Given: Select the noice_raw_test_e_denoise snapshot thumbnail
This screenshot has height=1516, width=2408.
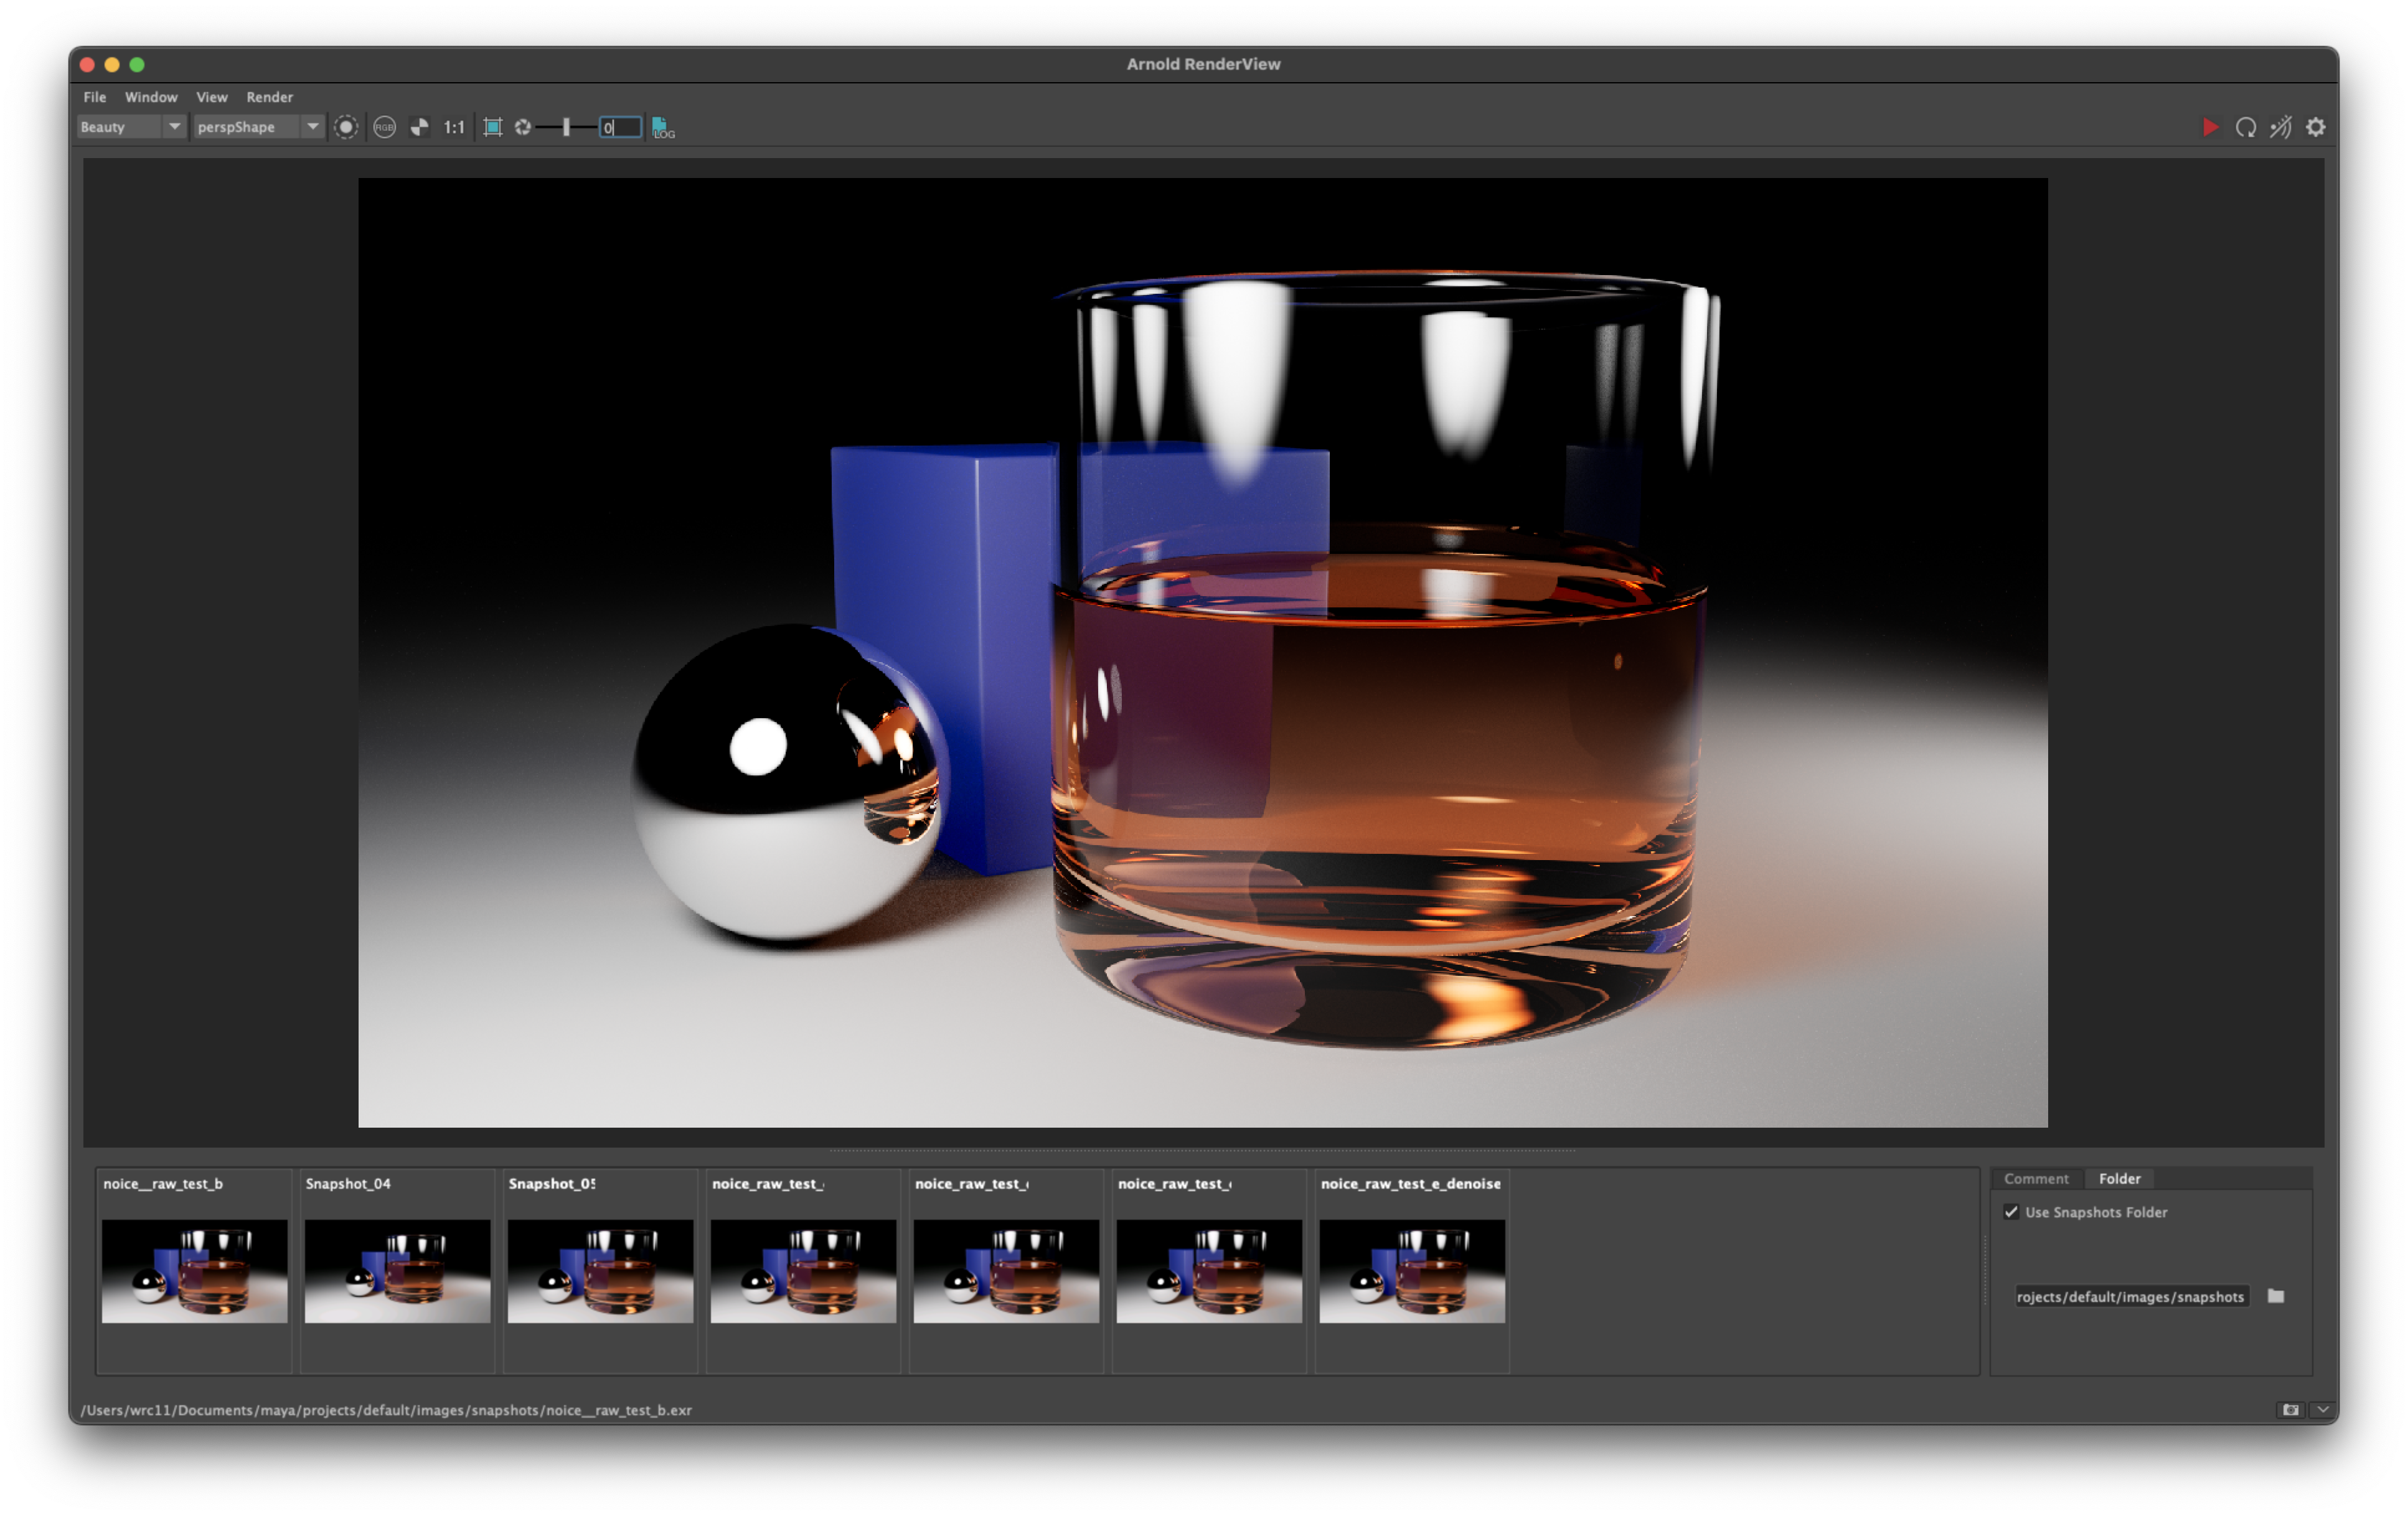Looking at the screenshot, I should pos(1411,1270).
